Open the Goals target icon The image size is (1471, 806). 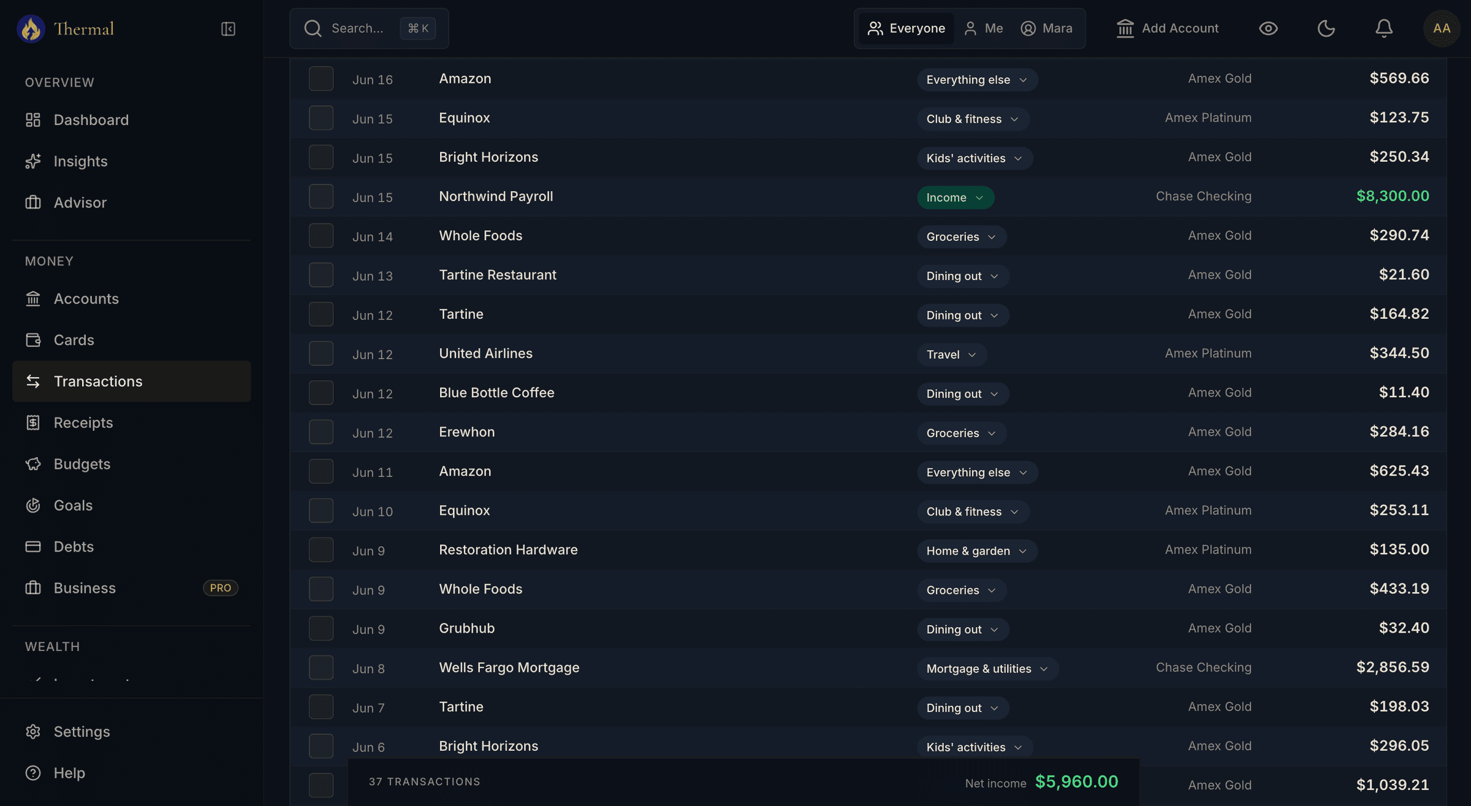click(x=33, y=505)
